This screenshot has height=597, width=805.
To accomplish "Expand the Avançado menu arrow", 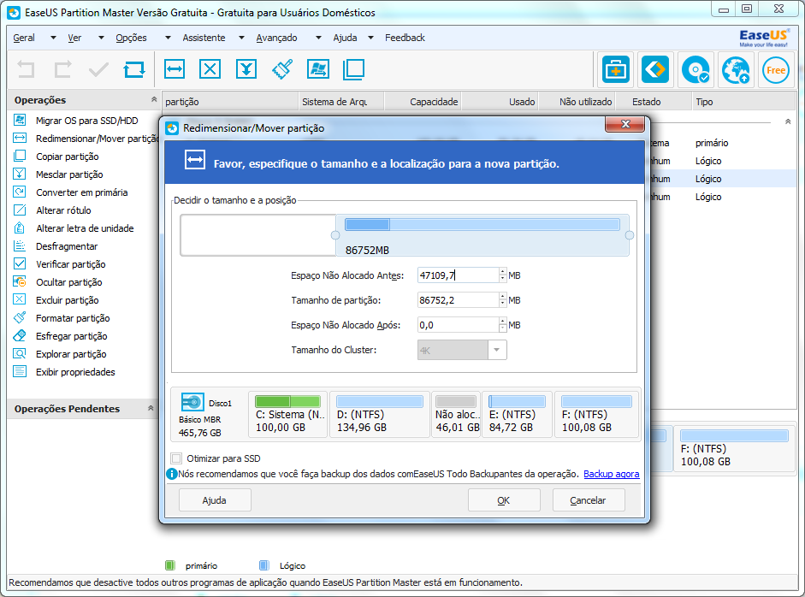I will point(318,38).
